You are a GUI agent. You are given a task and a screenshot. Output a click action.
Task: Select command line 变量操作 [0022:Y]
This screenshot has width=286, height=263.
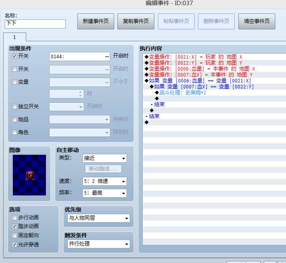214,63
